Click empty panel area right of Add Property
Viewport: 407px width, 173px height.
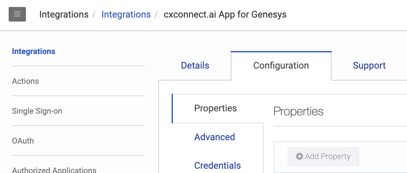[x=382, y=156]
